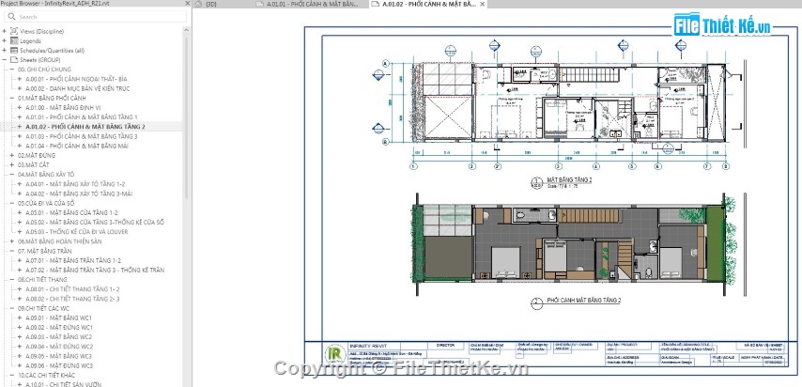Expand sheet A.00.01 plus sign
802x387 pixels.
coord(20,79)
